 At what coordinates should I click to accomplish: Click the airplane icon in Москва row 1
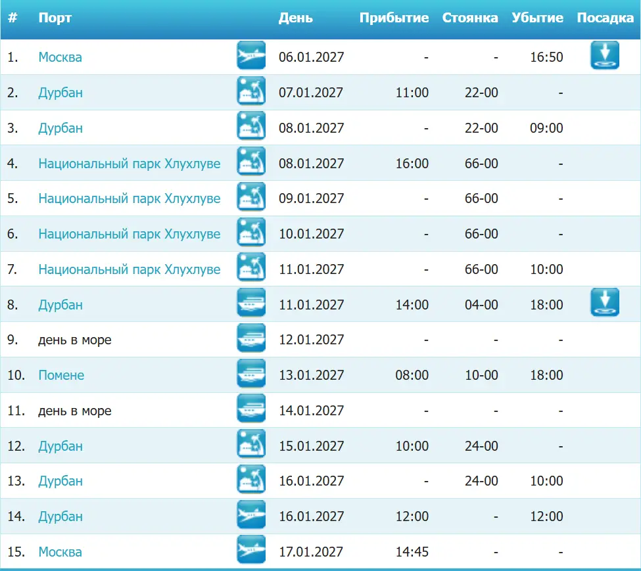pos(251,55)
